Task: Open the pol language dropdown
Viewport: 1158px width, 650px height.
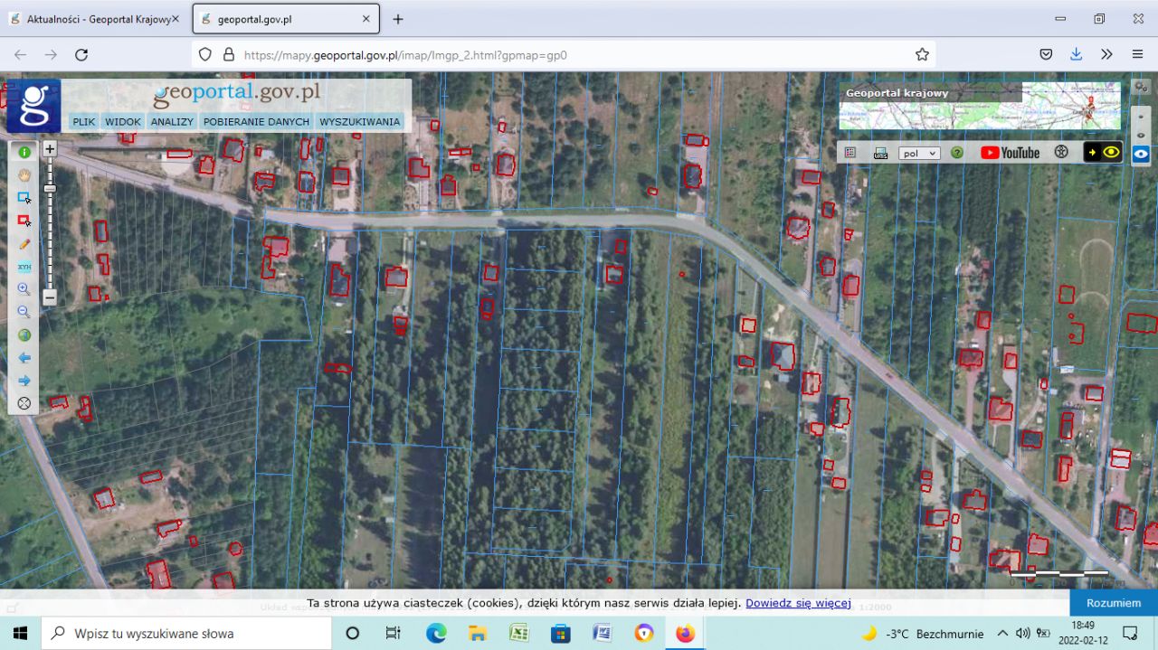Action: (x=919, y=154)
